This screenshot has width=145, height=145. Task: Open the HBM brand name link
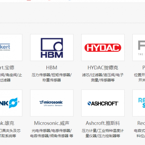[x=52, y=68]
